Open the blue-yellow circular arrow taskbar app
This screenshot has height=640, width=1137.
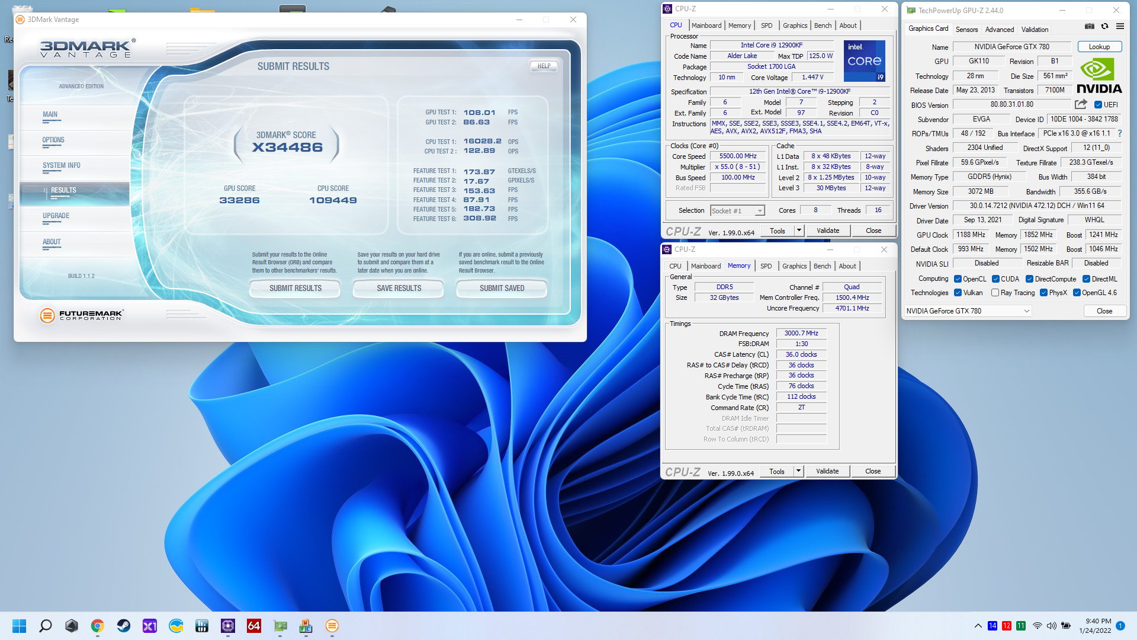[175, 626]
